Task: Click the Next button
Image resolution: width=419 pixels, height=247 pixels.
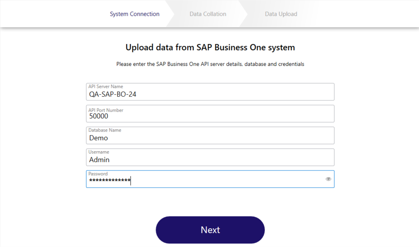Action: (x=210, y=230)
